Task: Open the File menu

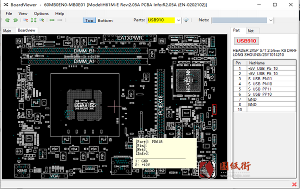Action: click(9, 13)
